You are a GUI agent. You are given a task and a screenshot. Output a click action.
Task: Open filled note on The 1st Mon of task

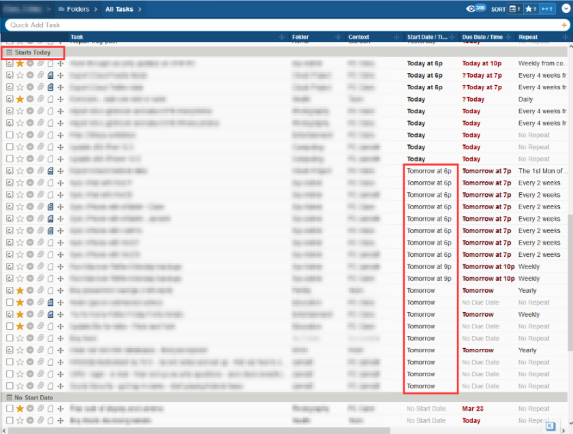click(50, 171)
